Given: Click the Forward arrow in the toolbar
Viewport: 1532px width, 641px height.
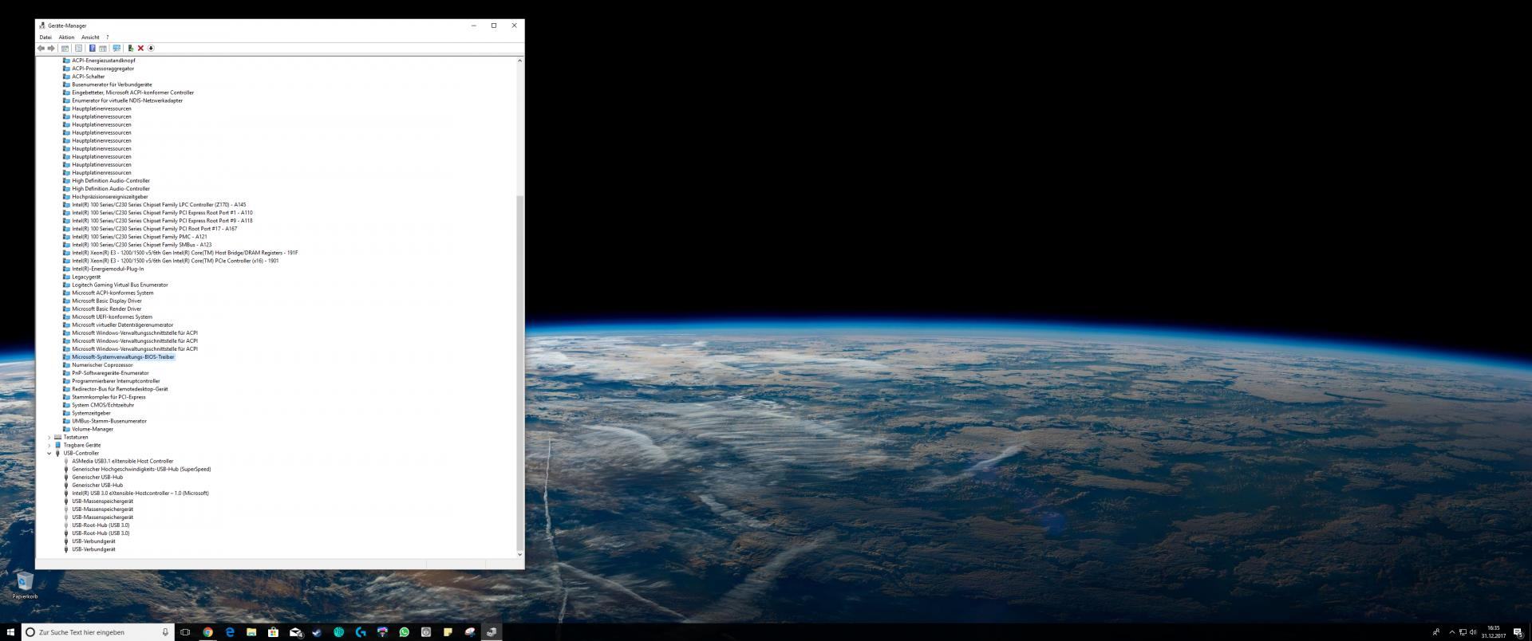Looking at the screenshot, I should pyautogui.click(x=51, y=48).
